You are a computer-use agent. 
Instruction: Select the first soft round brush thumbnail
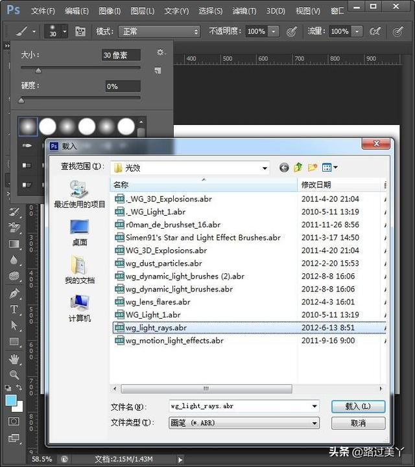[28, 126]
